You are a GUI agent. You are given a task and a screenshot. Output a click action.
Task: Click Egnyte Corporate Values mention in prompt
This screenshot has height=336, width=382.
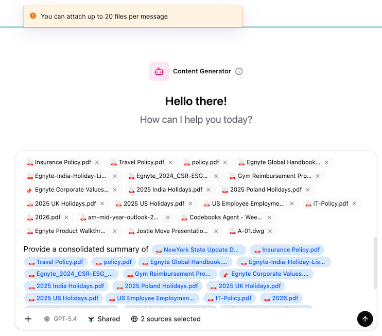click(x=266, y=274)
